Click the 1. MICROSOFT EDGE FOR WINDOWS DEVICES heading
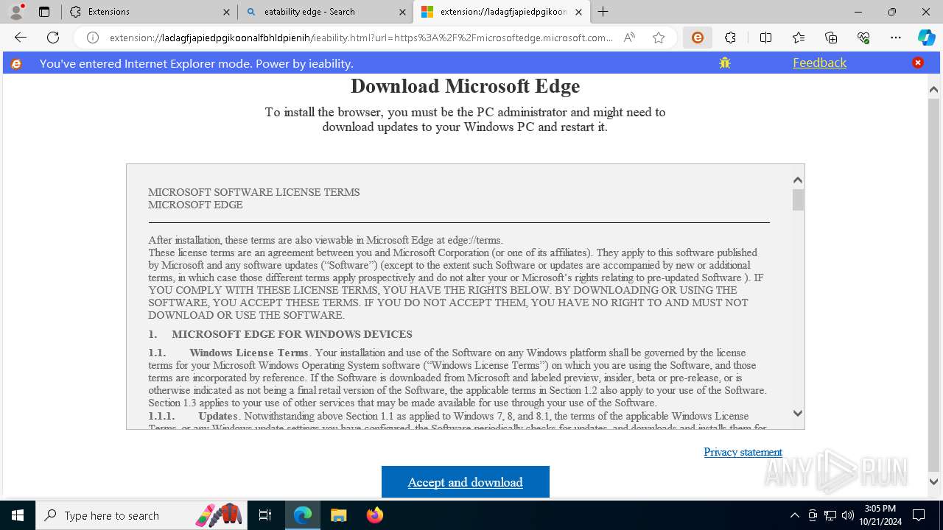This screenshot has height=530, width=943. [x=280, y=334]
